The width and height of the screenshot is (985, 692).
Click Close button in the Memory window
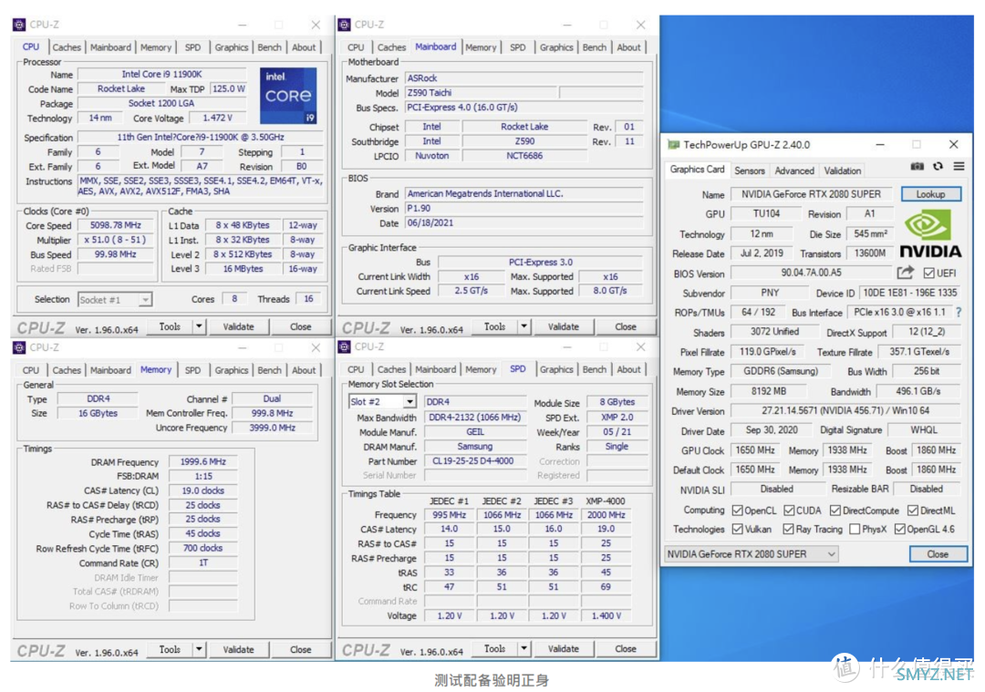[300, 649]
